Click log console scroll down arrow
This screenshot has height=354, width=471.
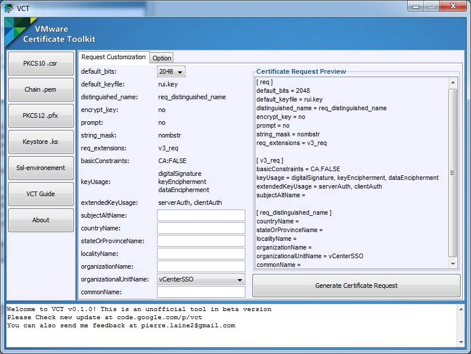461,342
